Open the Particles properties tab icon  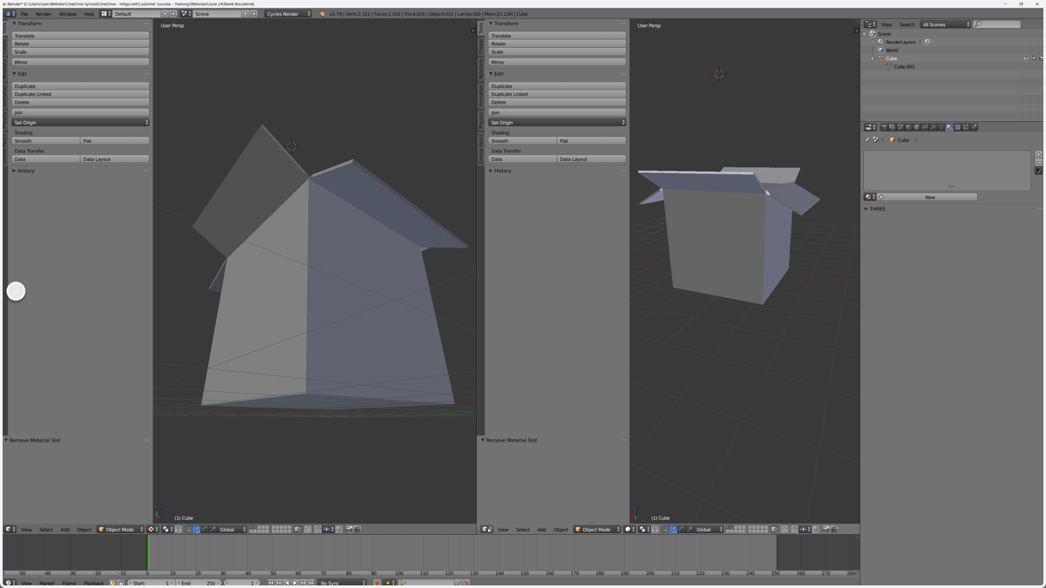[x=966, y=127]
